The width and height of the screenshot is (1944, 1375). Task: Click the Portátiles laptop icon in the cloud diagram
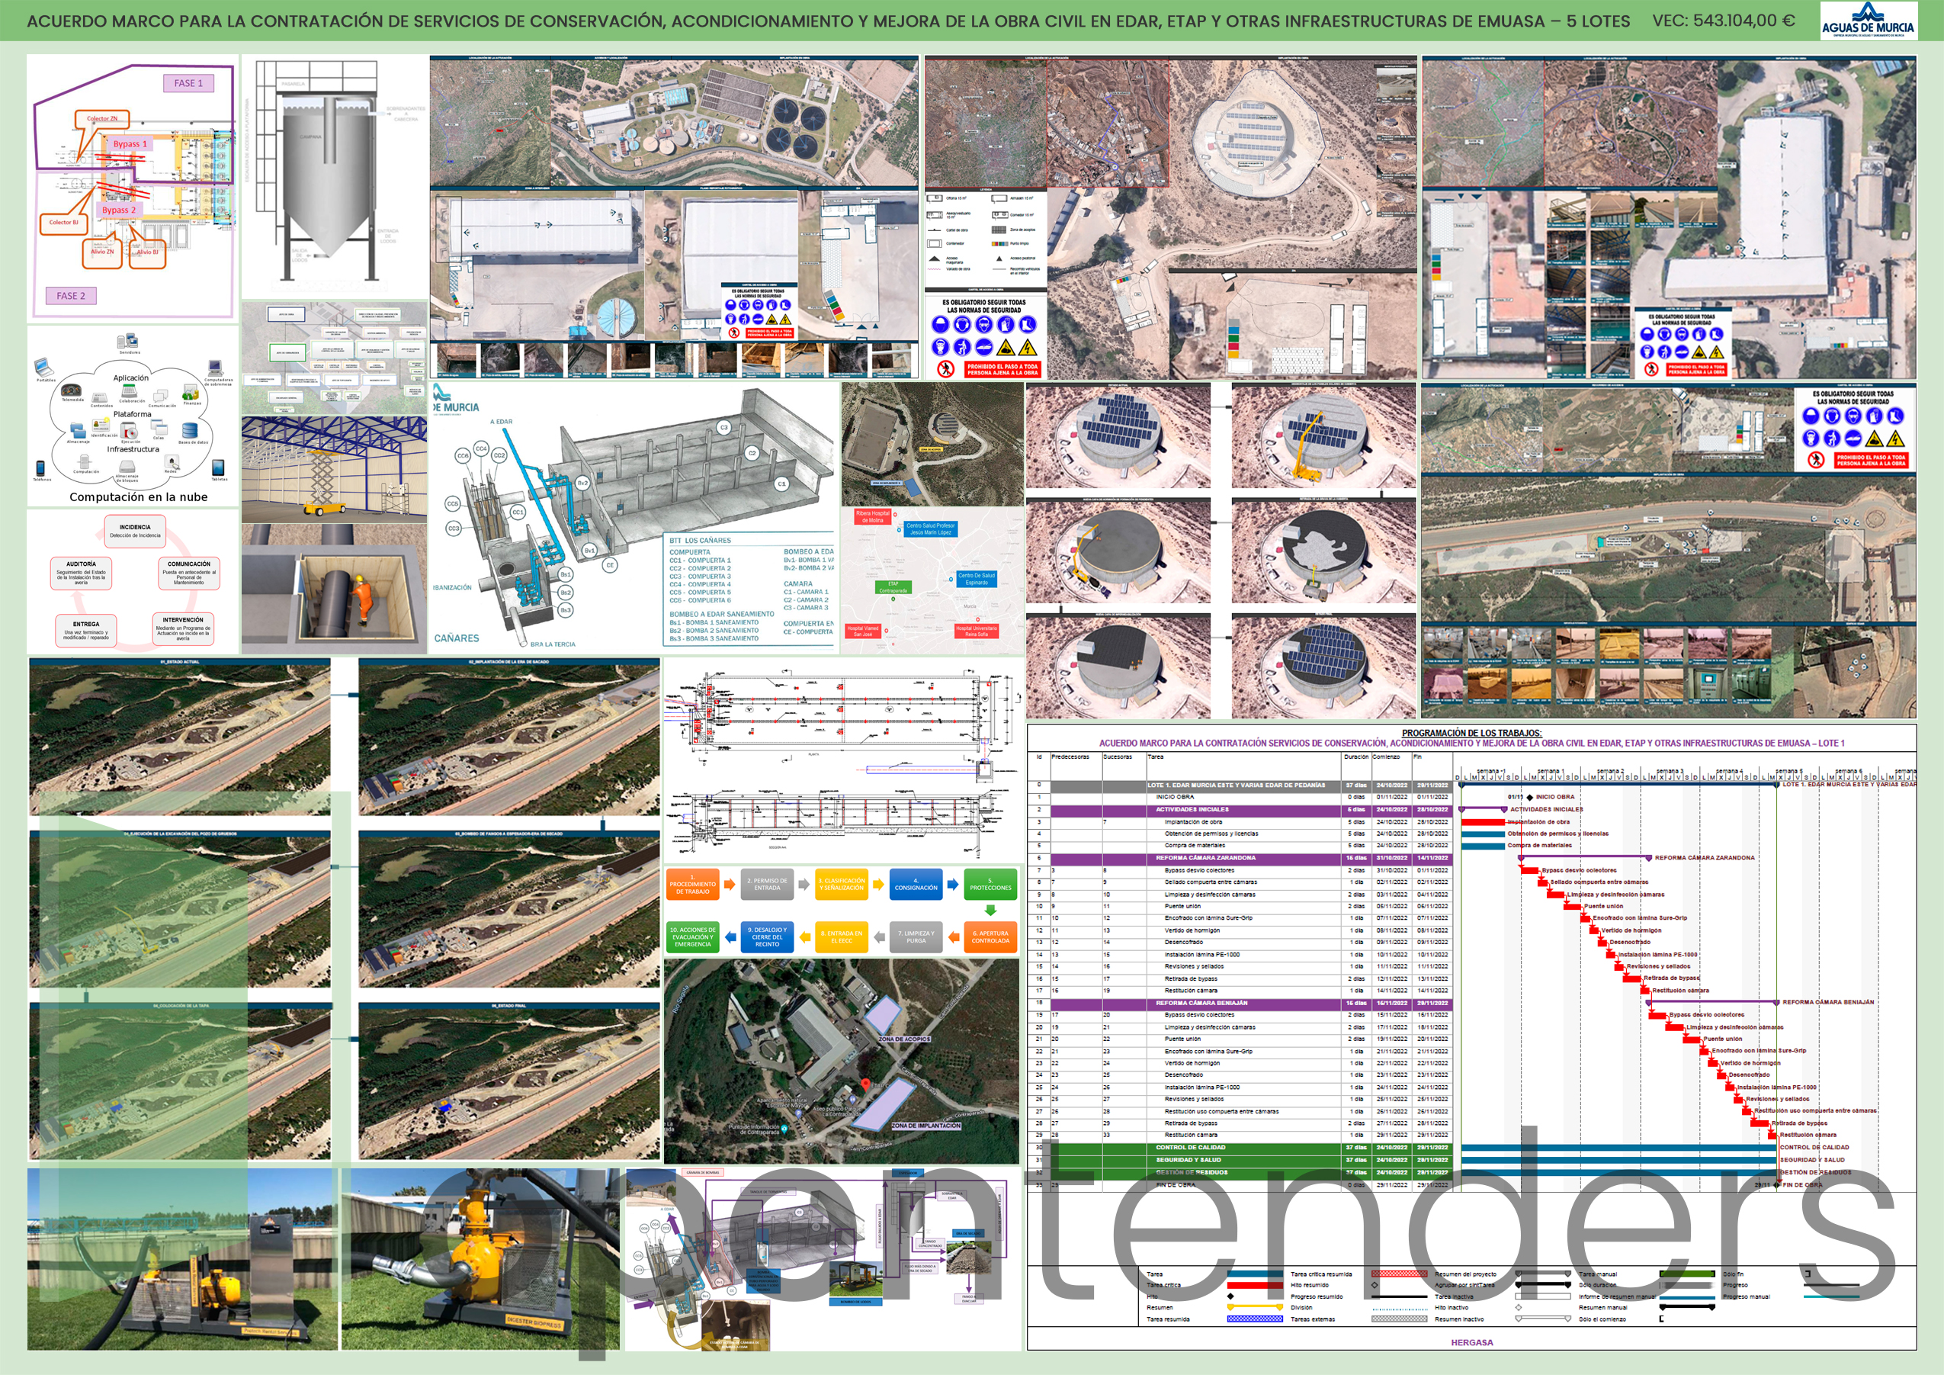click(x=45, y=368)
